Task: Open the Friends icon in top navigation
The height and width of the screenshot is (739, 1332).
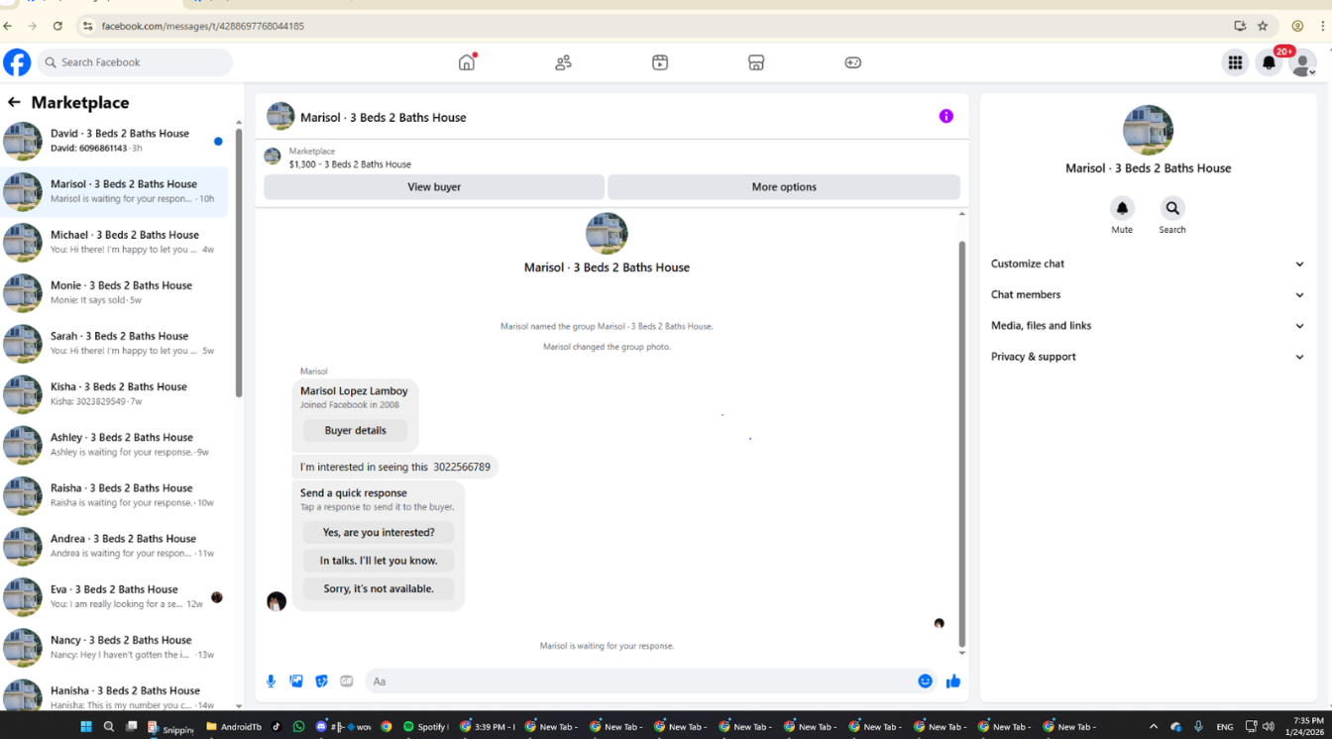Action: tap(563, 62)
